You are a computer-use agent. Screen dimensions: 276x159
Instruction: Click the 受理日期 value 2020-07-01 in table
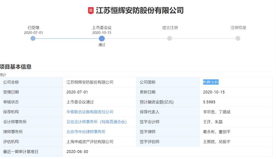[77, 92]
